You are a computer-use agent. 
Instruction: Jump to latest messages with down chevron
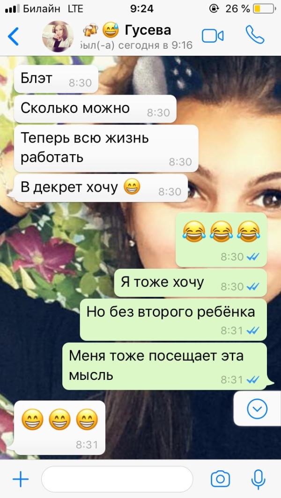point(257,409)
